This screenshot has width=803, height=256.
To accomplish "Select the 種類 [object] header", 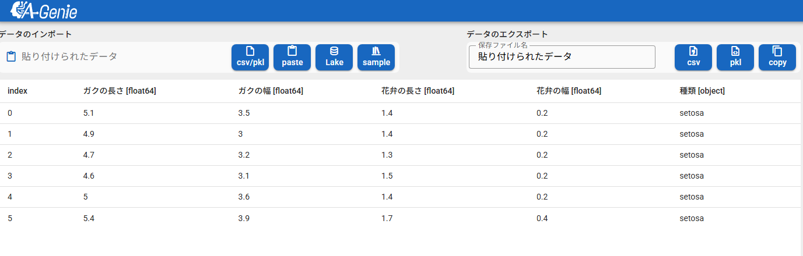I will pyautogui.click(x=702, y=91).
